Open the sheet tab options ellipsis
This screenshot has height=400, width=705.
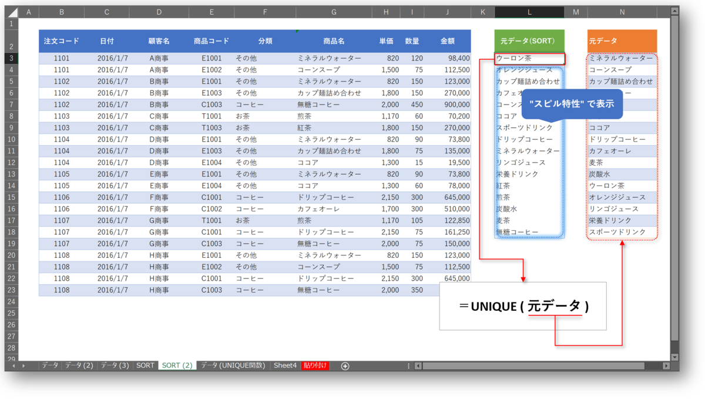pyautogui.click(x=408, y=365)
